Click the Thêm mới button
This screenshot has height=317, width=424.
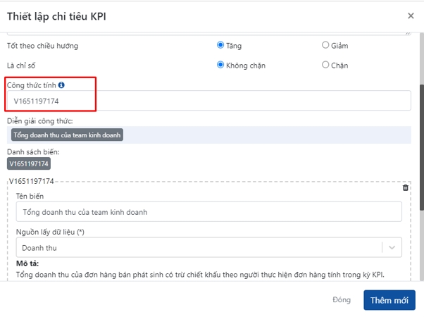click(389, 300)
